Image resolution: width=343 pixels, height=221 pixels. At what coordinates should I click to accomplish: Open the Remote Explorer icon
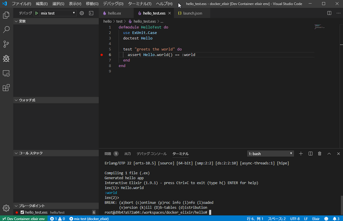(x=6, y=74)
